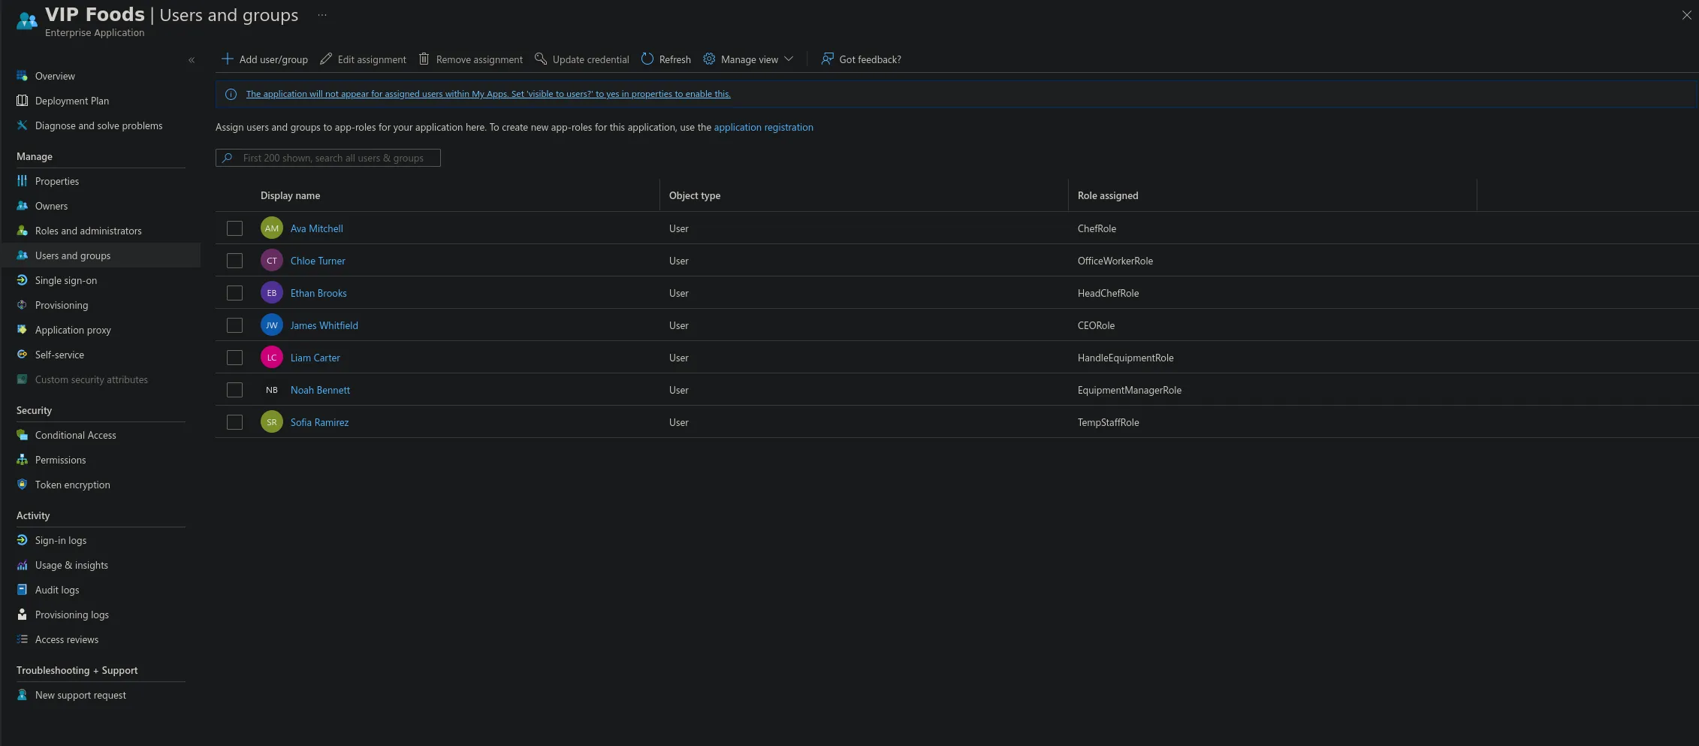
Task: Click the Provisioning icon
Action: pyautogui.click(x=22, y=305)
